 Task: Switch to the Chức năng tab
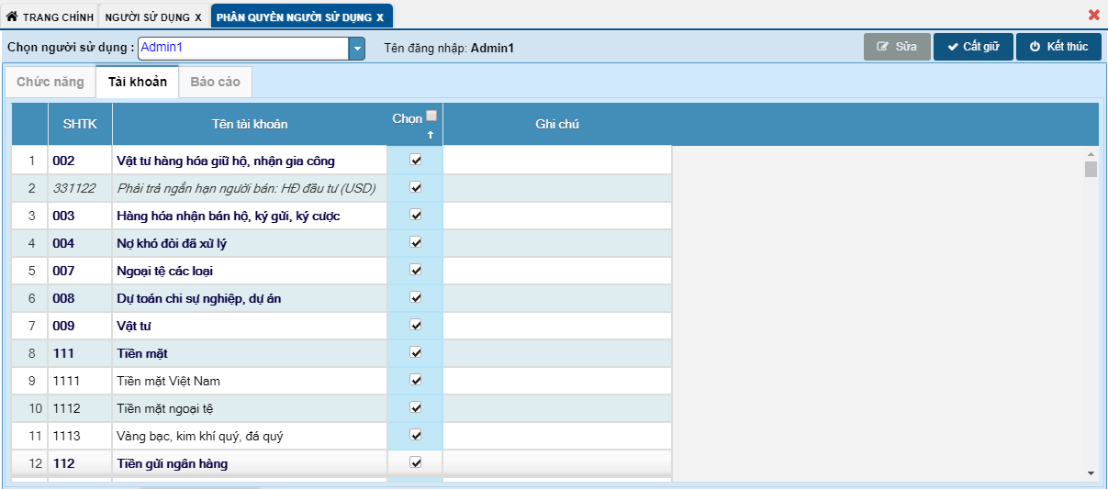(50, 82)
